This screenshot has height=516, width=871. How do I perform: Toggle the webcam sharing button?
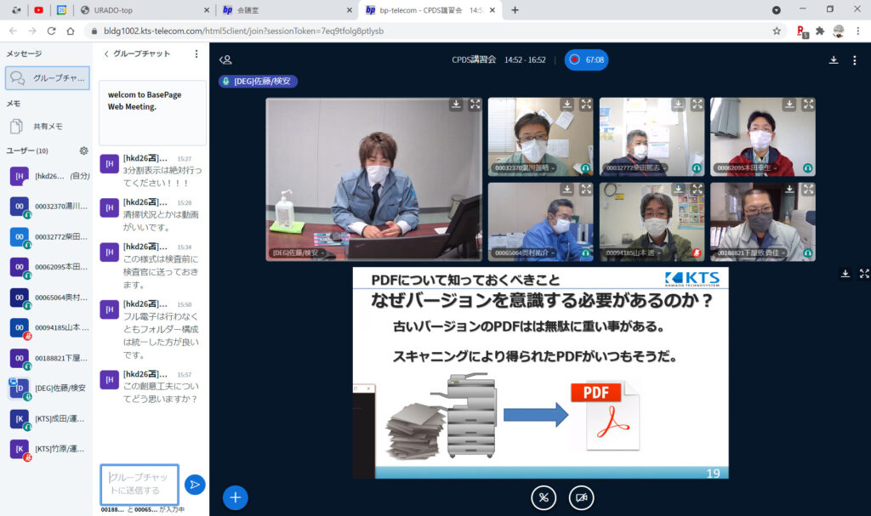[x=581, y=497]
